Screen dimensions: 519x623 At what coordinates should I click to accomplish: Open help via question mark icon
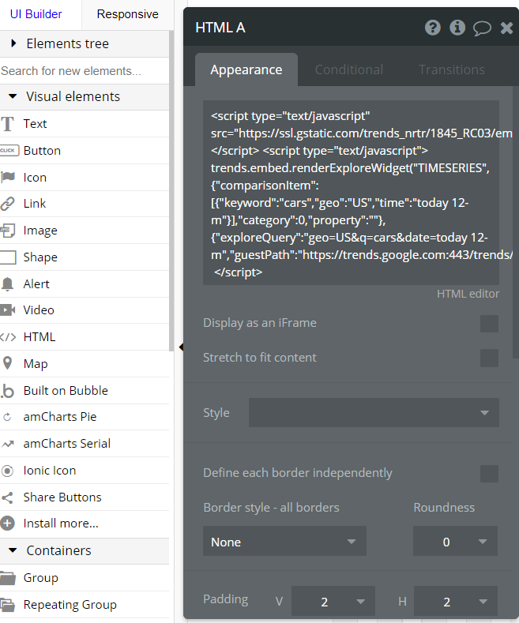[x=433, y=28]
